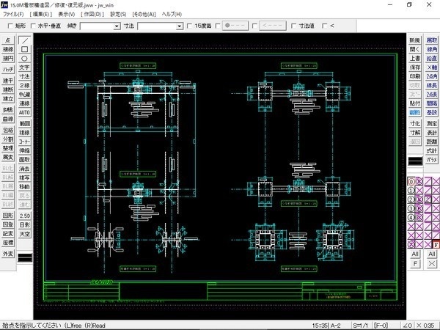Select the 点 point tool
The width and height of the screenshot is (440, 330).
coord(8,40)
